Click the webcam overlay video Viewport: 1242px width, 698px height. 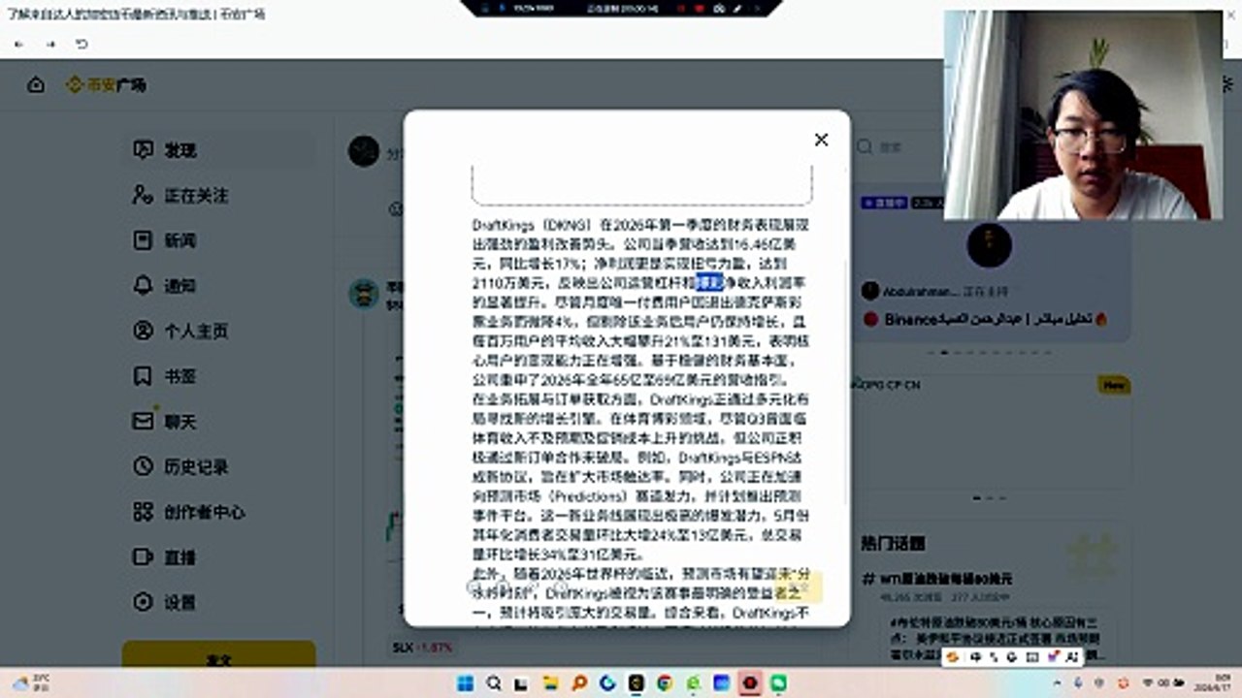tap(1084, 114)
